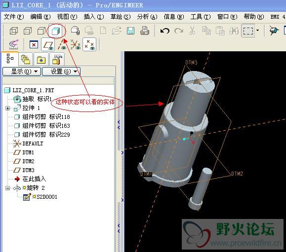Paste from clipboard

[220, 31]
